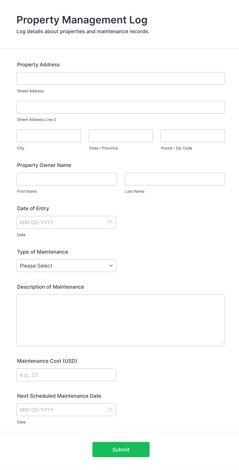Open the Date of Entry calendar picker icon
239x470 pixels.
tap(110, 222)
